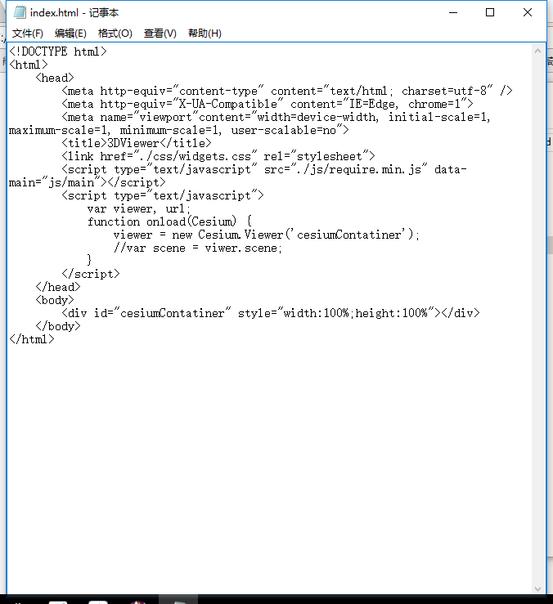Click the scrollbar up arrow
This screenshot has width=553, height=604.
pyautogui.click(x=538, y=51)
